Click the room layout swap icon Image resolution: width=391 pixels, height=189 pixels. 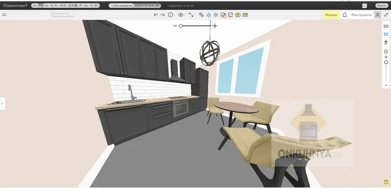(x=230, y=15)
